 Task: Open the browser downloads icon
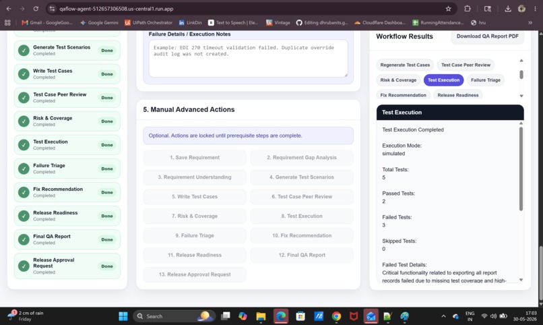click(x=508, y=9)
